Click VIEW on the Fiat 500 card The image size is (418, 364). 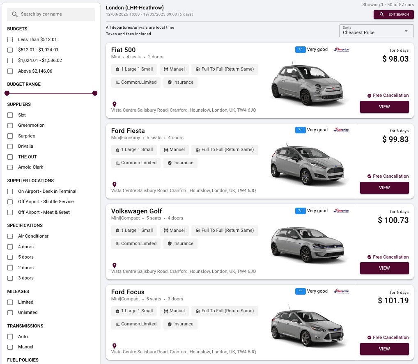tap(384, 107)
